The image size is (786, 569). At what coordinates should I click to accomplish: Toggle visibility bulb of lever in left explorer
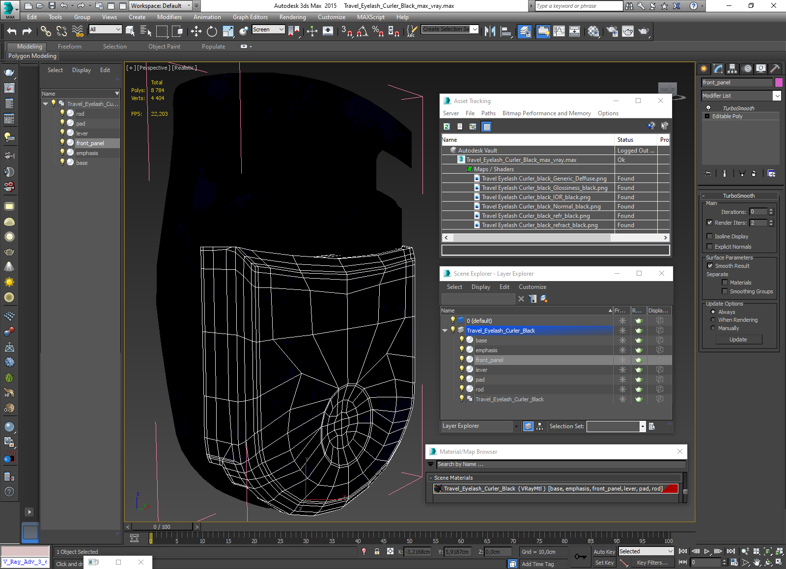click(62, 132)
